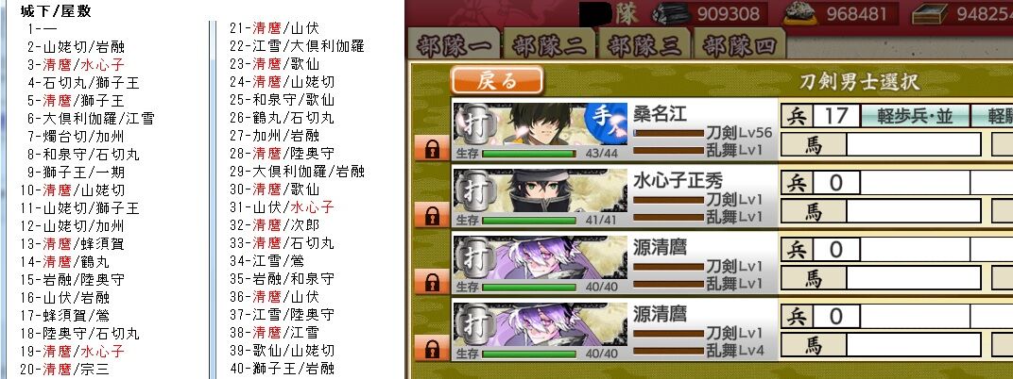The image size is (1013, 379).
Task: Click blue 手入 status badge on 桑名江
Action: coord(606,121)
